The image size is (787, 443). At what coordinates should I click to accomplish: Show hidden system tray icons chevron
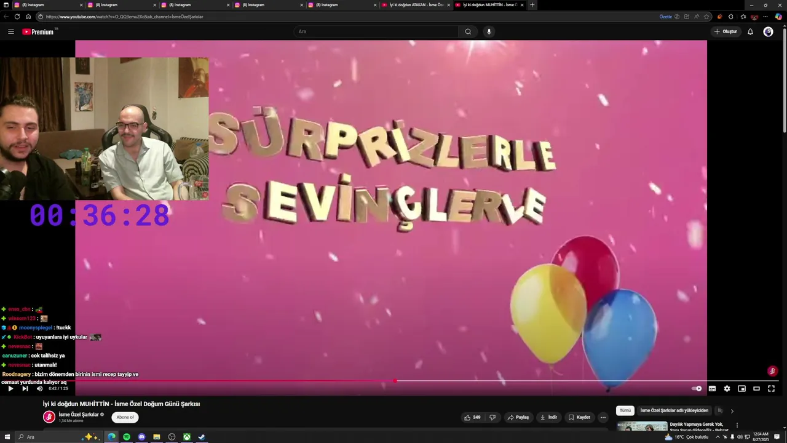click(x=717, y=437)
